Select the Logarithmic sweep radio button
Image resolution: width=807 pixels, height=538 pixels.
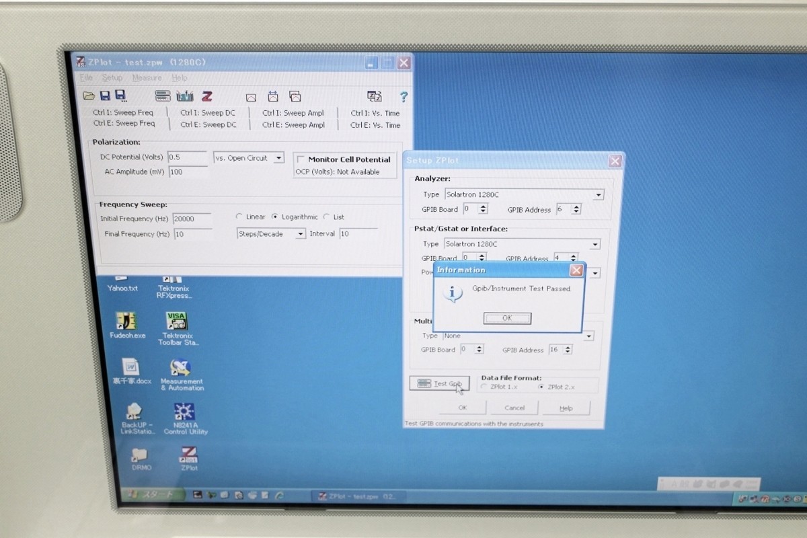click(x=274, y=217)
